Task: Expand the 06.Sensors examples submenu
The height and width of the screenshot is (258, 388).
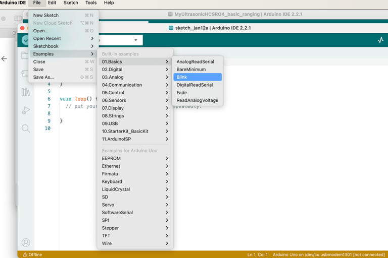Action: pos(135,100)
